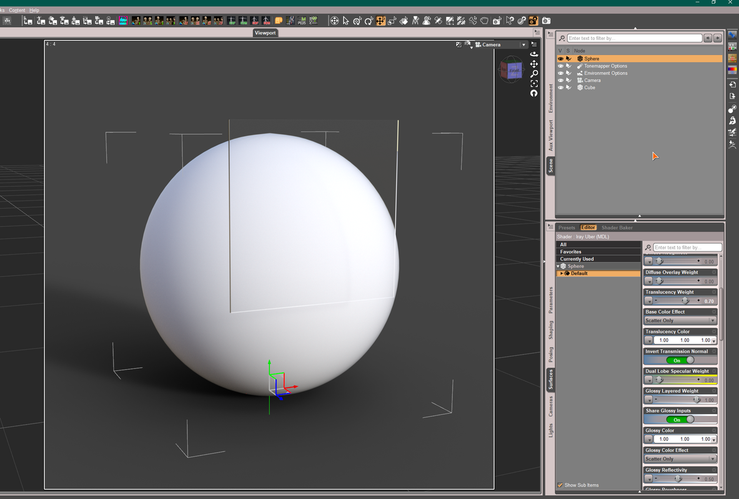Open the Surfaces pane options menu icon
This screenshot has width=739, height=499.
[550, 227]
